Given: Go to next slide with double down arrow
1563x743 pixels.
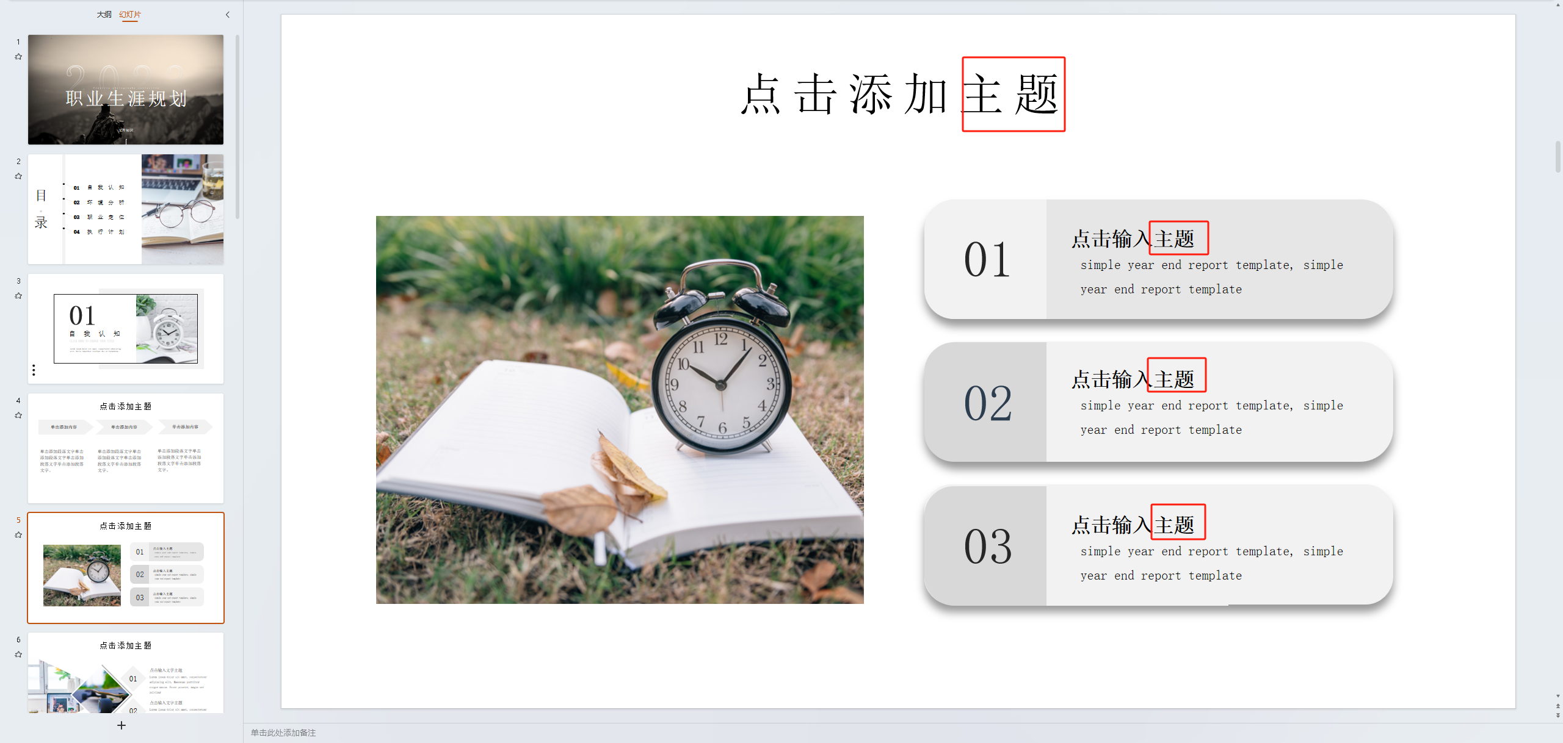Looking at the screenshot, I should [1558, 715].
